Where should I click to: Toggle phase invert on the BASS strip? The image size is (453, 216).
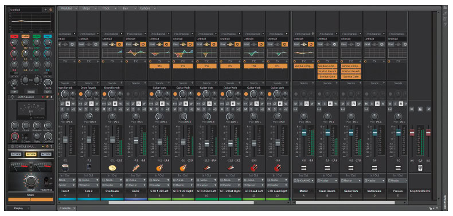pyautogui.click(x=134, y=104)
